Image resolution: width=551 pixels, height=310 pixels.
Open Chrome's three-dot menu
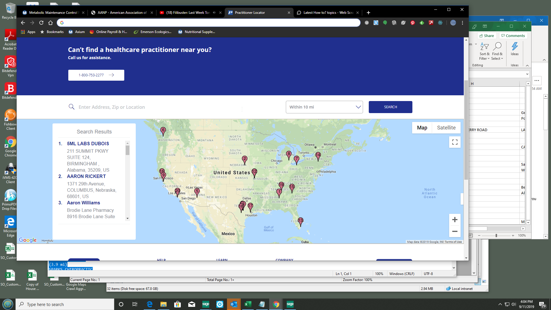click(462, 23)
